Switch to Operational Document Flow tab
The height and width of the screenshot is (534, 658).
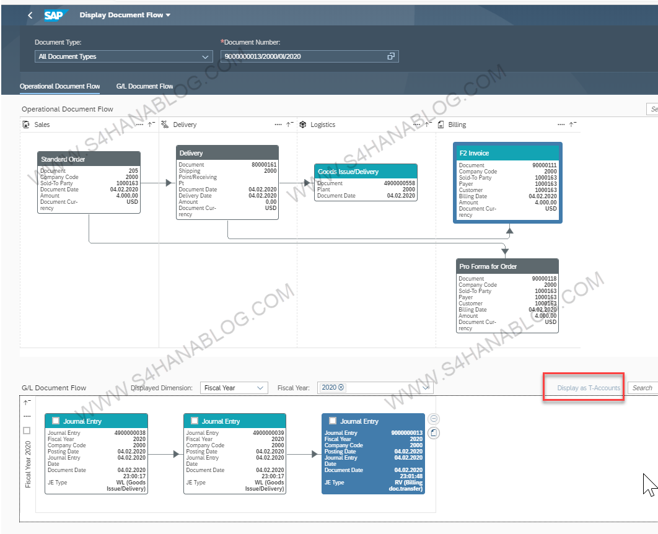pos(59,87)
